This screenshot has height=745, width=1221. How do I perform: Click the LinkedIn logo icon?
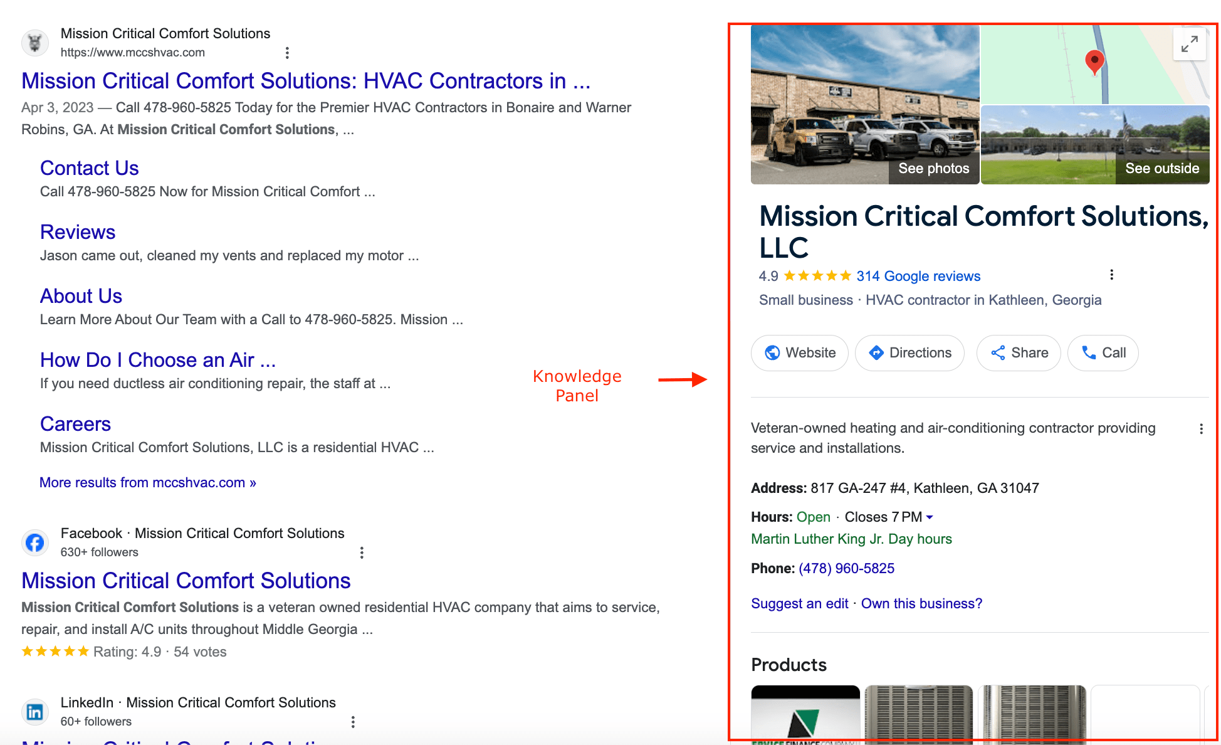point(35,712)
